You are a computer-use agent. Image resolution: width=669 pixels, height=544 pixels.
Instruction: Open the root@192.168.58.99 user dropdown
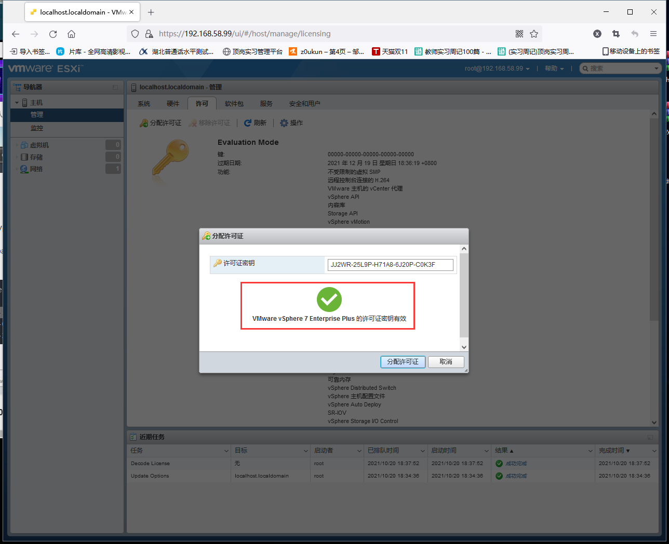(x=497, y=69)
